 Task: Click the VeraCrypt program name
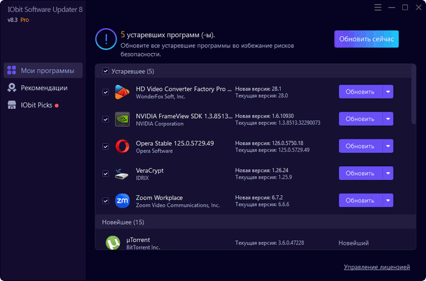[150, 170]
